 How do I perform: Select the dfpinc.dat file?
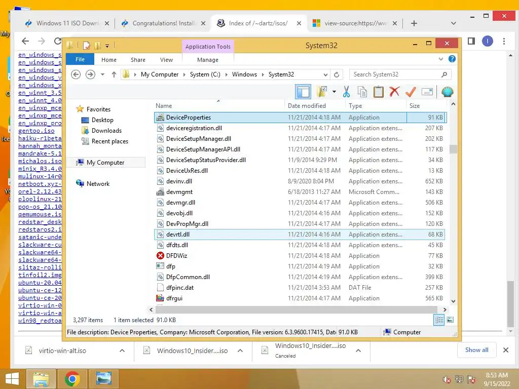coord(300,288)
